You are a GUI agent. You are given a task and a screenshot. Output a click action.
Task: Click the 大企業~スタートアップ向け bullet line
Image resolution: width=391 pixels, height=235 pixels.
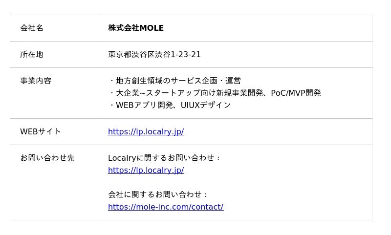pyautogui.click(x=214, y=93)
